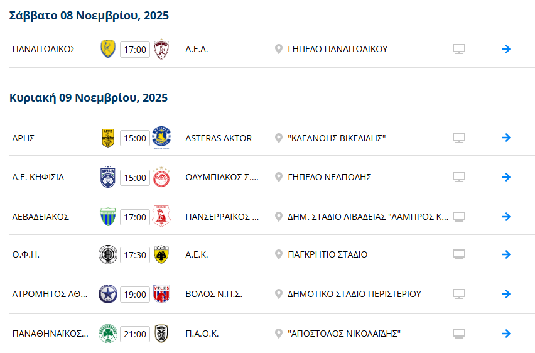Click the Aris team crest
This screenshot has height=353, width=535.
pos(108,138)
